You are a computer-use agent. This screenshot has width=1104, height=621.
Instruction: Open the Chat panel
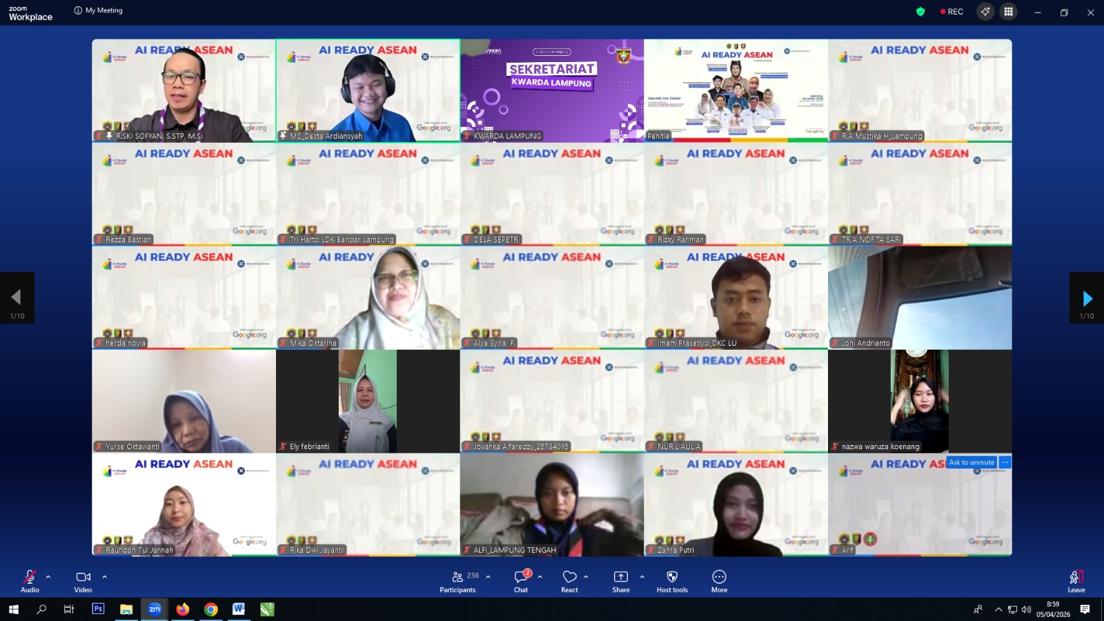[521, 581]
